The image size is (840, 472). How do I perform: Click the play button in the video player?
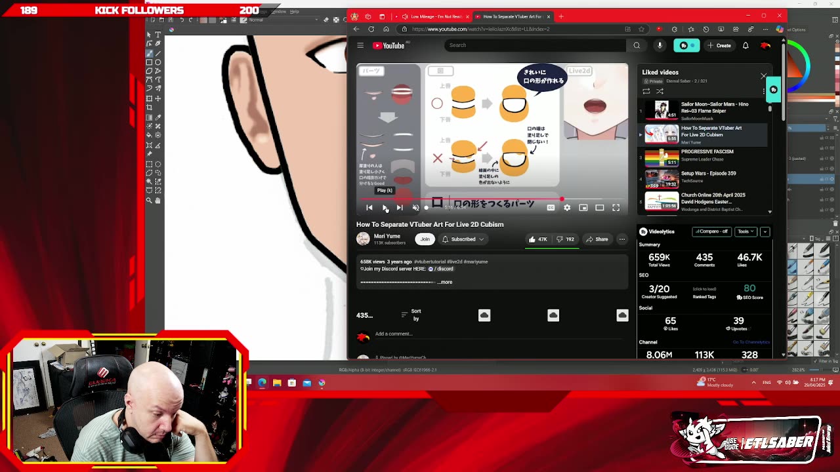click(x=385, y=207)
